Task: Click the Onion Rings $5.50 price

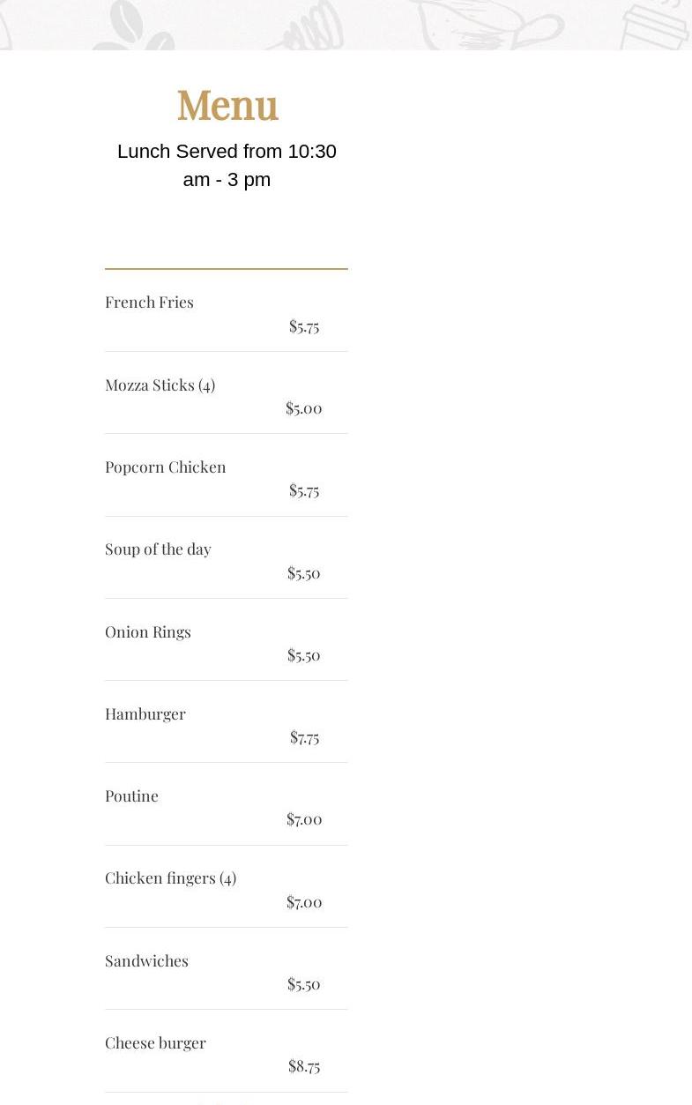Action: [303, 655]
